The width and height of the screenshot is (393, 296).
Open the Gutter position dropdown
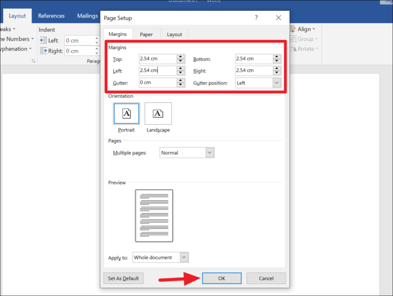coord(276,83)
